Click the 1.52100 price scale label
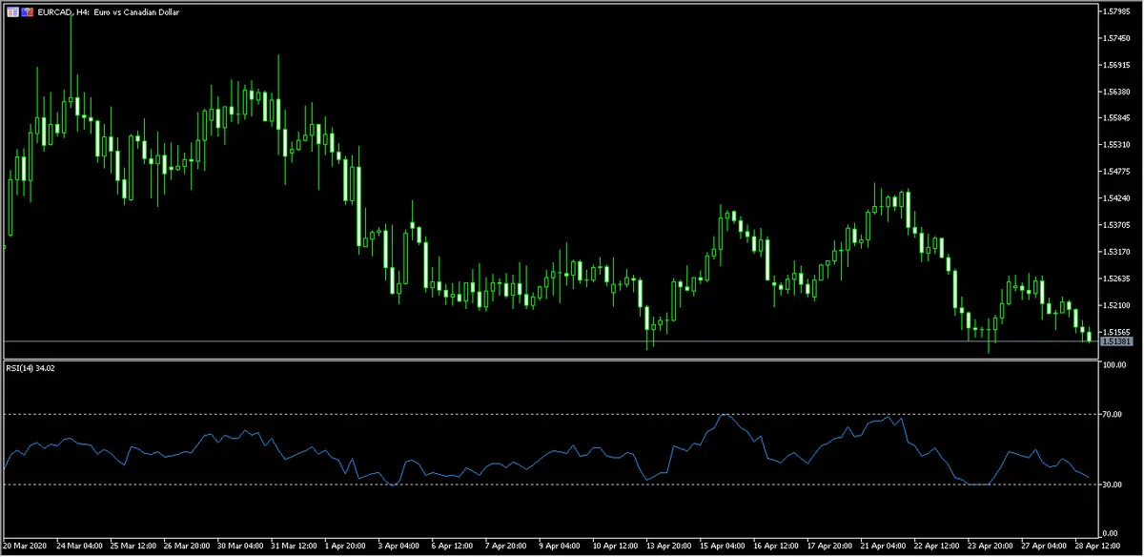The height and width of the screenshot is (557, 1144). click(x=1116, y=305)
